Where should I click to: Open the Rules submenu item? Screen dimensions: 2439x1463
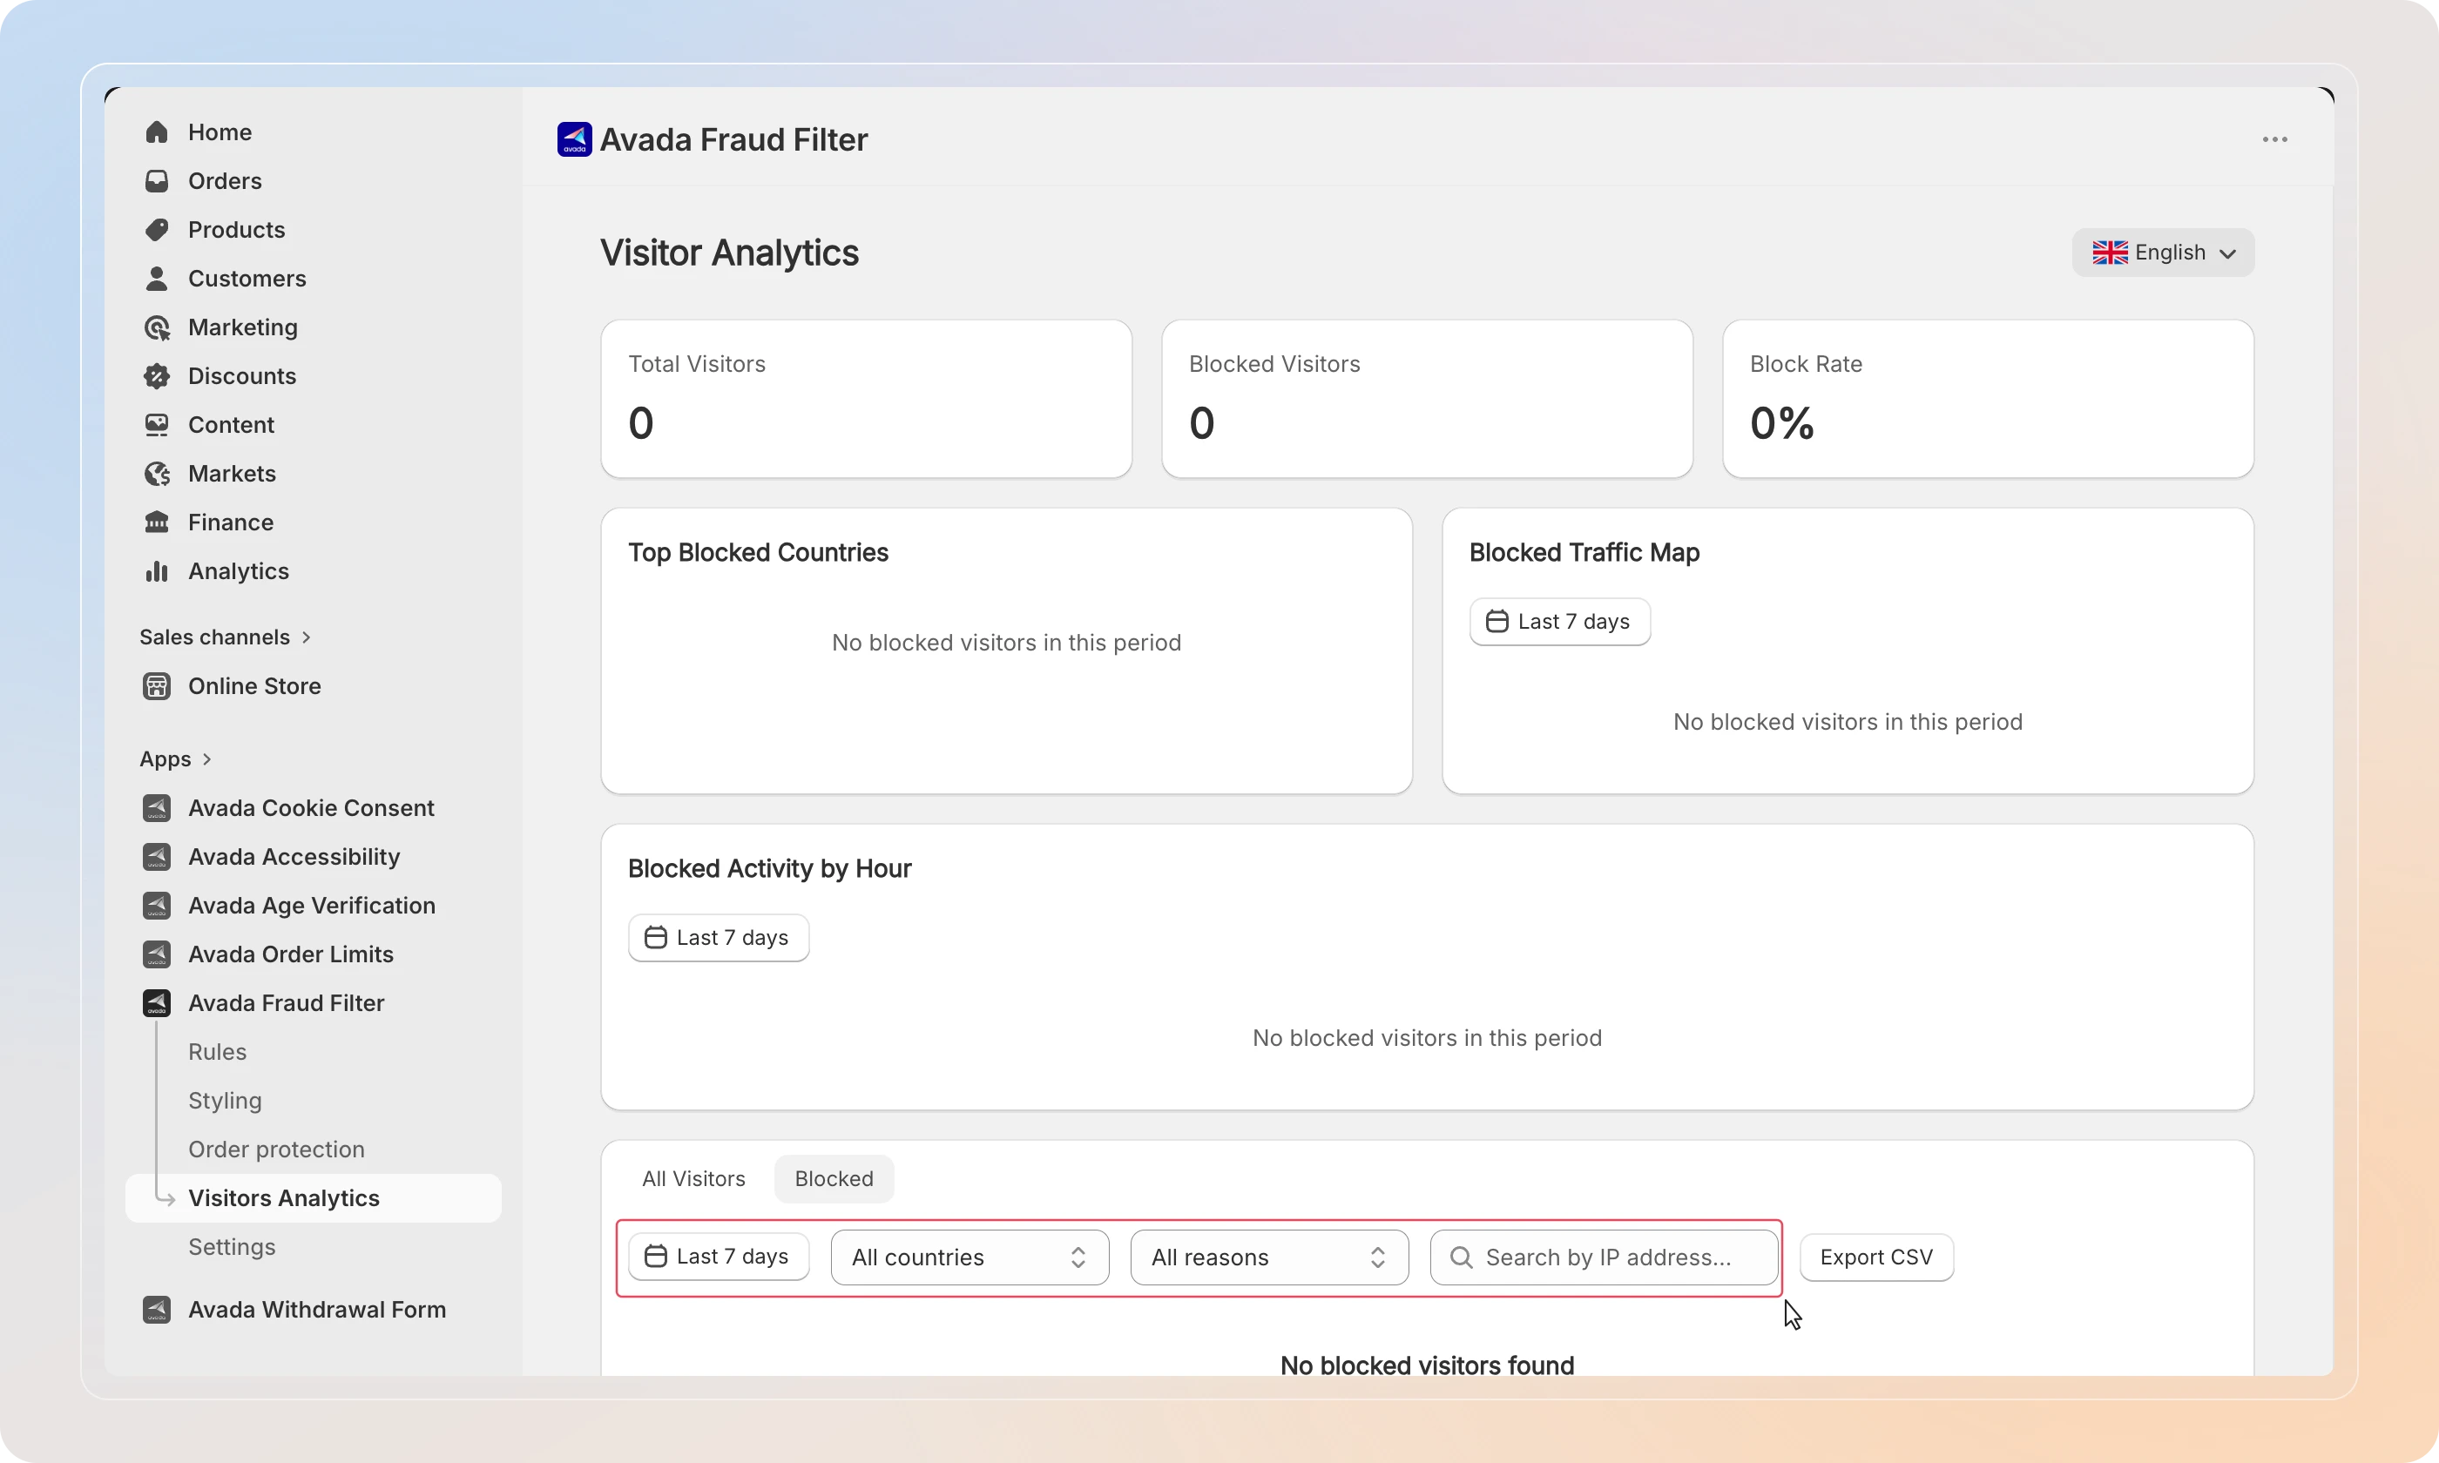pos(217,1052)
